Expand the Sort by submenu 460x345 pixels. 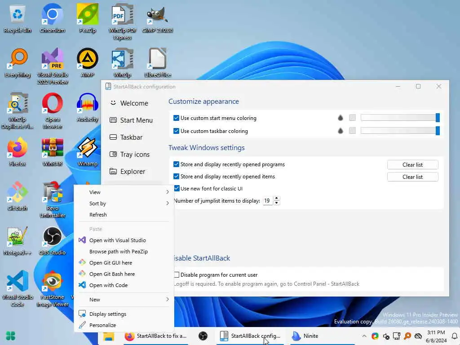click(124, 203)
